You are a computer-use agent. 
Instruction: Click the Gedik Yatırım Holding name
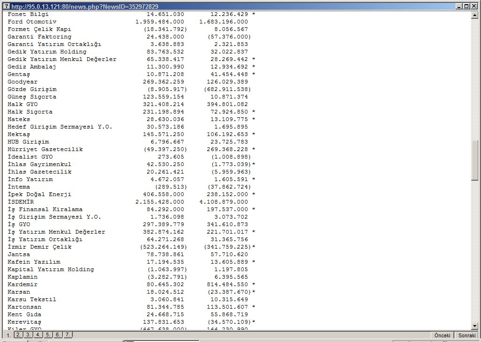(47, 52)
